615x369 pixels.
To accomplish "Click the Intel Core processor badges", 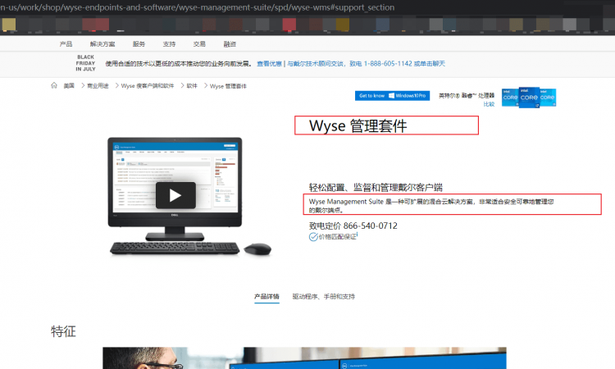I will click(x=529, y=98).
